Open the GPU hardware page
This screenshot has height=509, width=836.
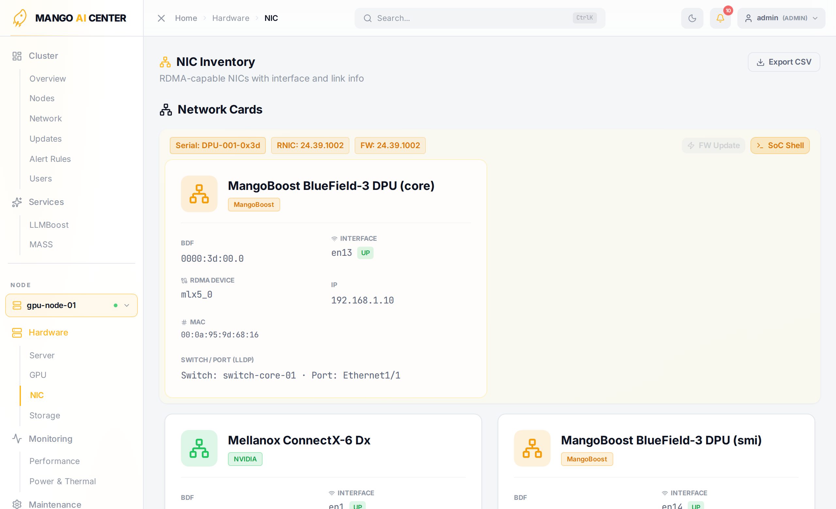(38, 375)
